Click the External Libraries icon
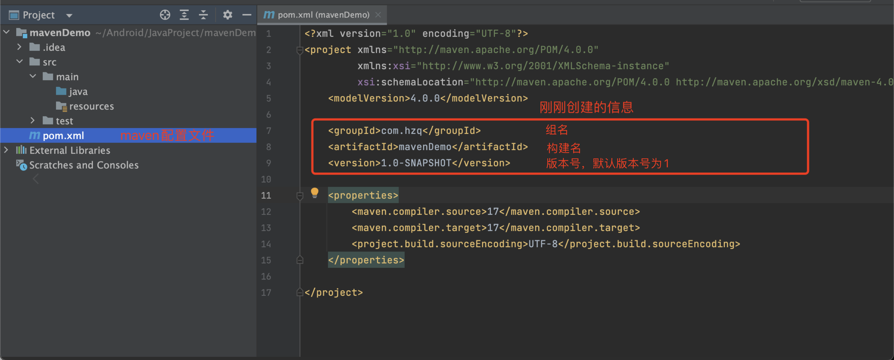Image resolution: width=894 pixels, height=360 pixels. coord(21,150)
